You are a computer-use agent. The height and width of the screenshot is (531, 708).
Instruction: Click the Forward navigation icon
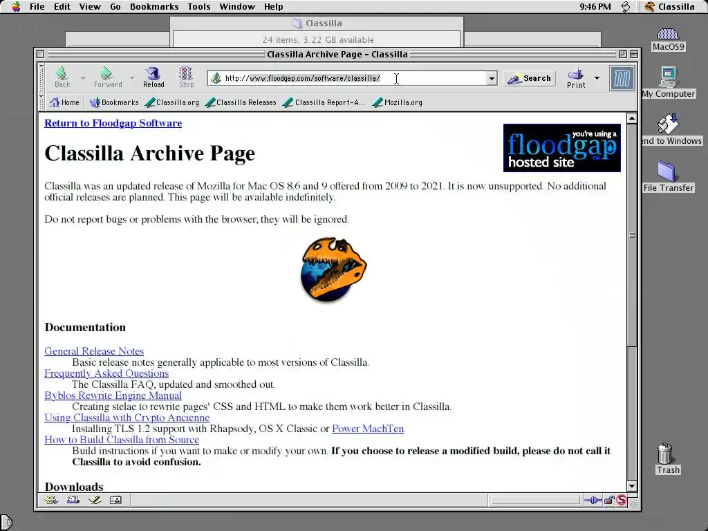coord(107,77)
